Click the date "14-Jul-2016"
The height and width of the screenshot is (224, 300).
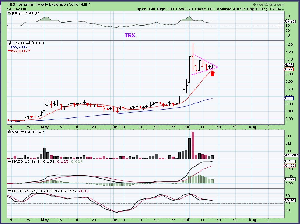(17, 9)
